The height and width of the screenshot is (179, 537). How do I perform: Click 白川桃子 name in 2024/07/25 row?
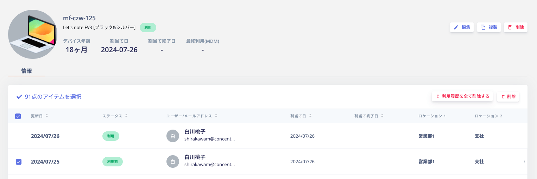coord(195,157)
